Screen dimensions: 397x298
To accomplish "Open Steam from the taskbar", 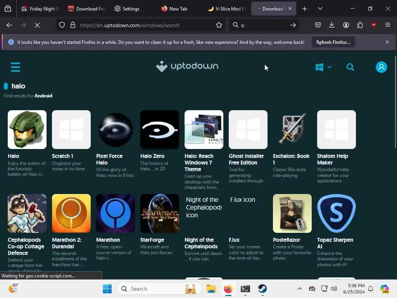I will (262, 289).
